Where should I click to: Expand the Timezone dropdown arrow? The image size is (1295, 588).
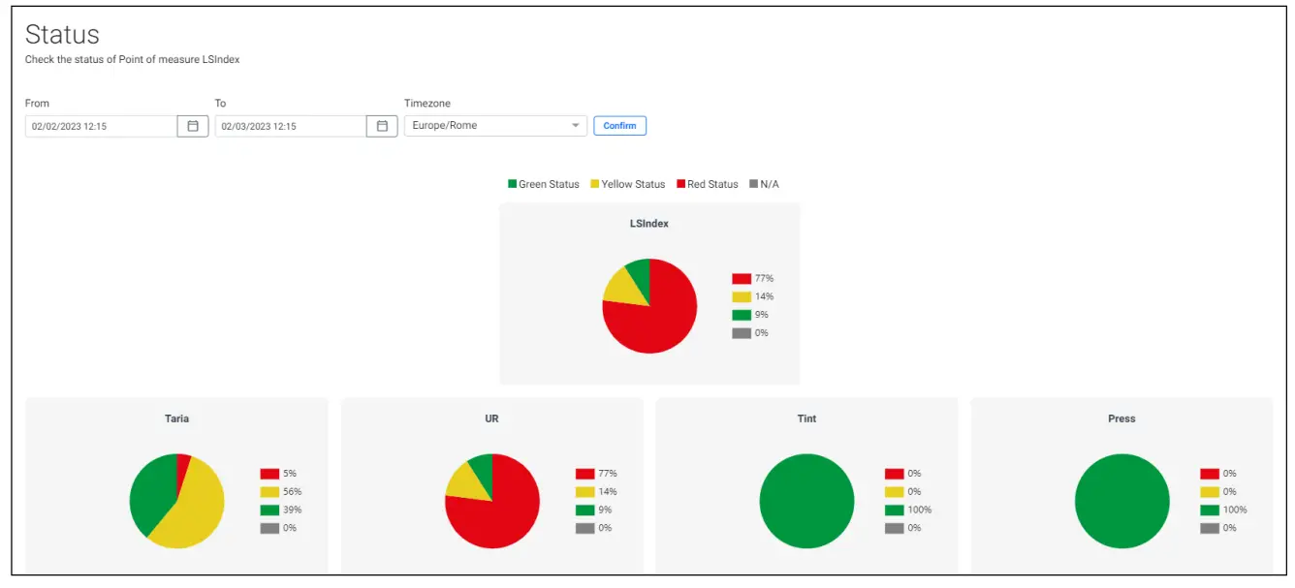(575, 126)
